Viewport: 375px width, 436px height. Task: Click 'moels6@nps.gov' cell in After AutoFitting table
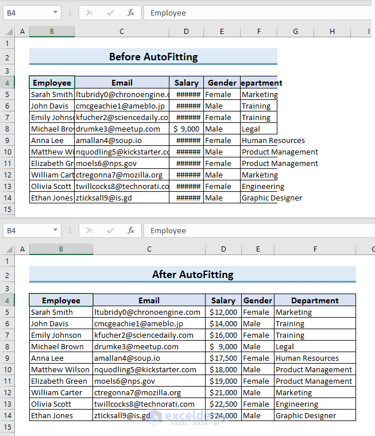click(149, 381)
